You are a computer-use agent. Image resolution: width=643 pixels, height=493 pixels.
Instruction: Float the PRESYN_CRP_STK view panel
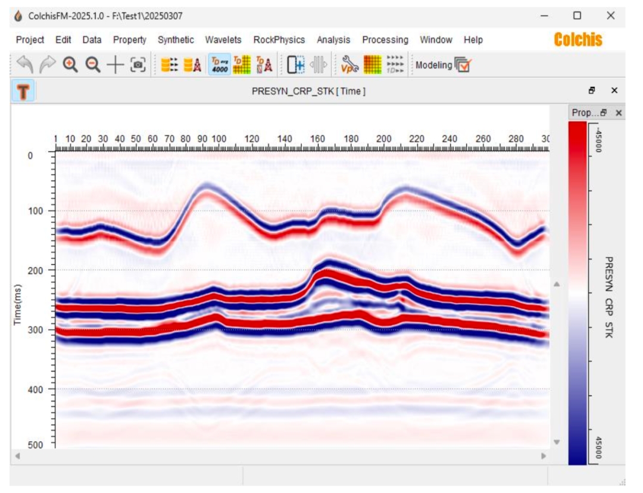coord(592,91)
